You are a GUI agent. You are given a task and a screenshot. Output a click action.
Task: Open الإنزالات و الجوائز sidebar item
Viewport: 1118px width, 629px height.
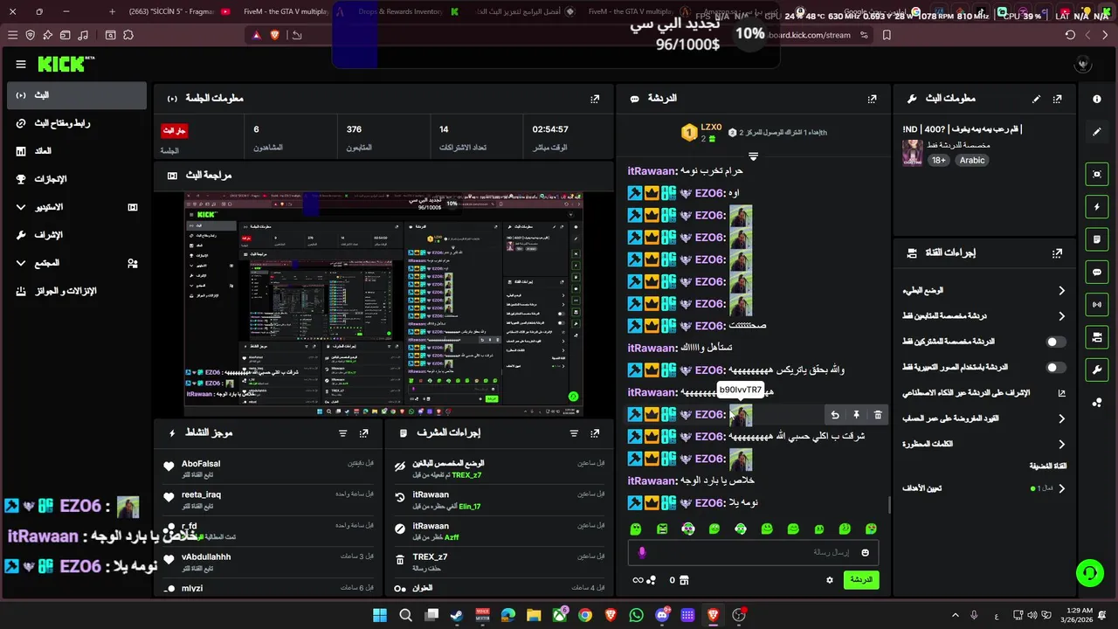coord(77,291)
